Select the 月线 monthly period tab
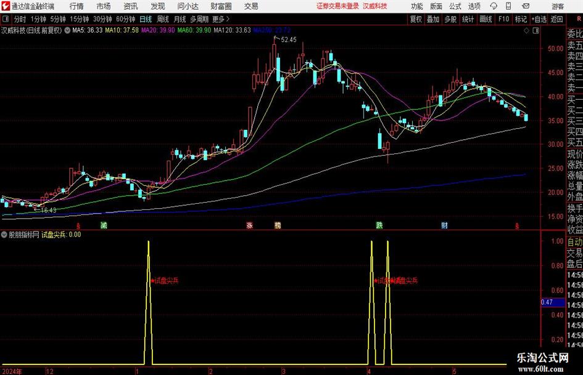This screenshot has height=375, width=583. click(180, 19)
